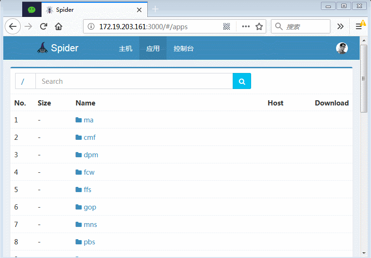Click the user avatar in the header
Screen dimensions: 371x258
(x=342, y=48)
